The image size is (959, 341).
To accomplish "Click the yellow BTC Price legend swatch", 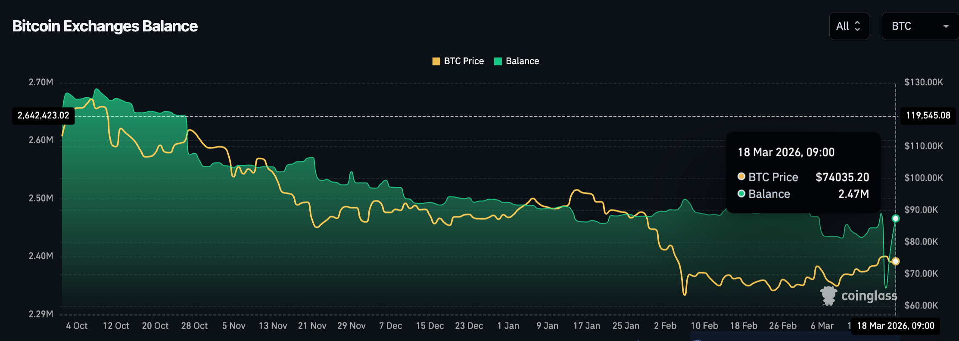I will (x=436, y=61).
